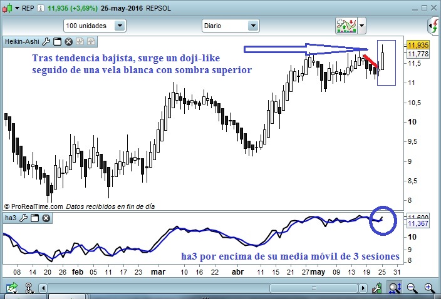Viewport: 441px width, 299px height.
Task: Move the Heikin-Ashi panel up
Action: coord(91,41)
